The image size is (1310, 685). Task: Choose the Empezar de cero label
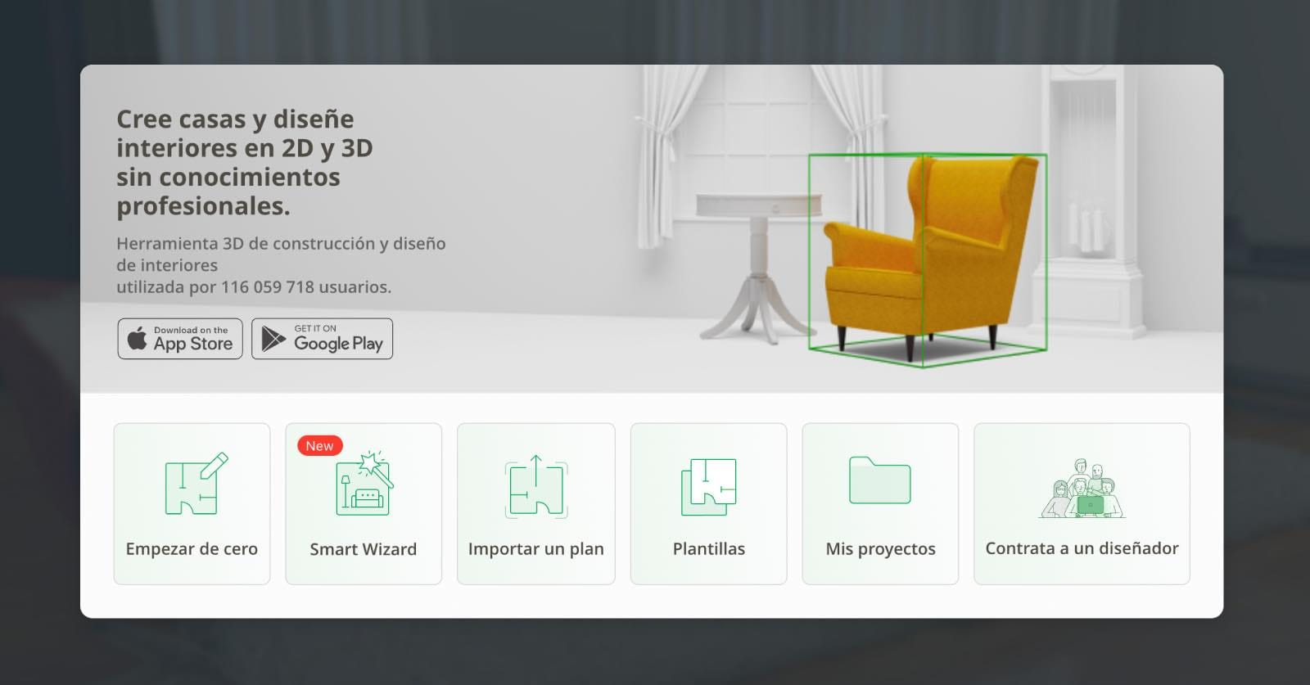coord(192,549)
